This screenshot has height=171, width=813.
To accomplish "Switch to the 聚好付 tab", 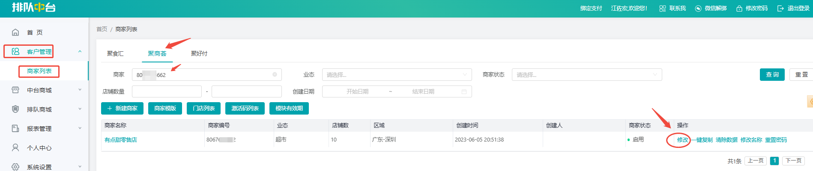I will tap(199, 53).
